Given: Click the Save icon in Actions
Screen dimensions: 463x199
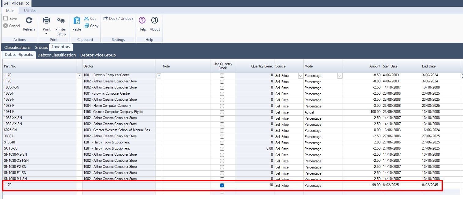Looking at the screenshot, I should [6, 19].
